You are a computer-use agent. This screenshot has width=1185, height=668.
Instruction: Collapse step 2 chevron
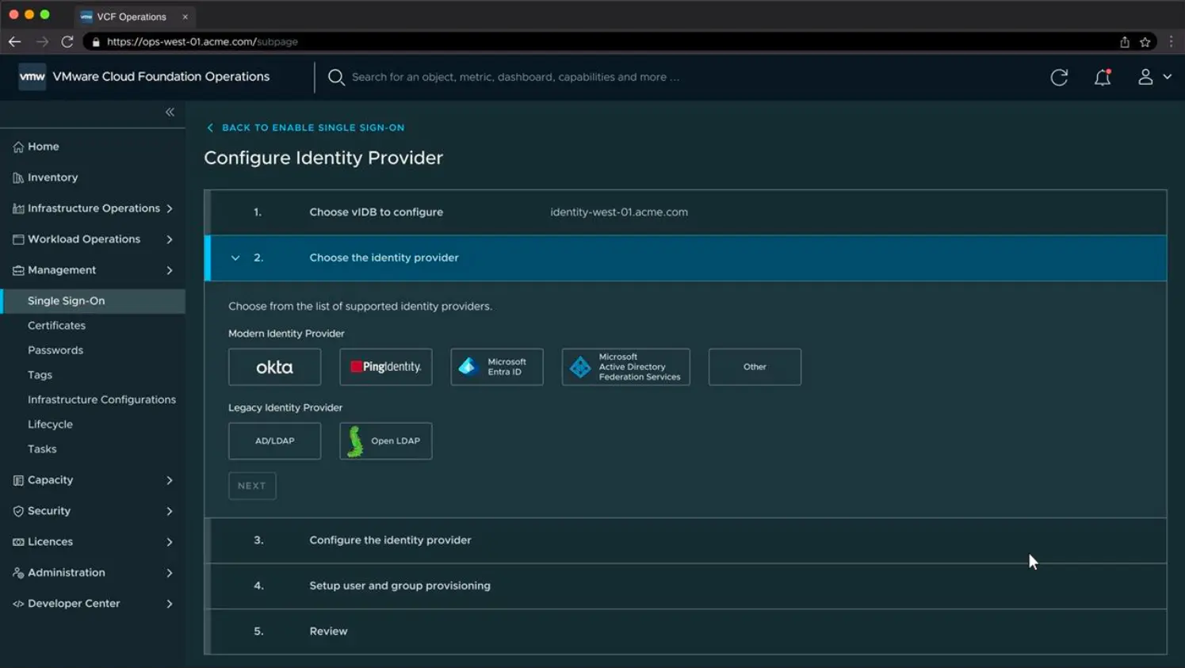235,258
